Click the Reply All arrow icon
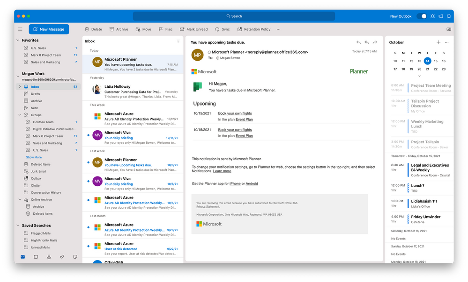Screen dimensions: 468x282 [x=366, y=42]
